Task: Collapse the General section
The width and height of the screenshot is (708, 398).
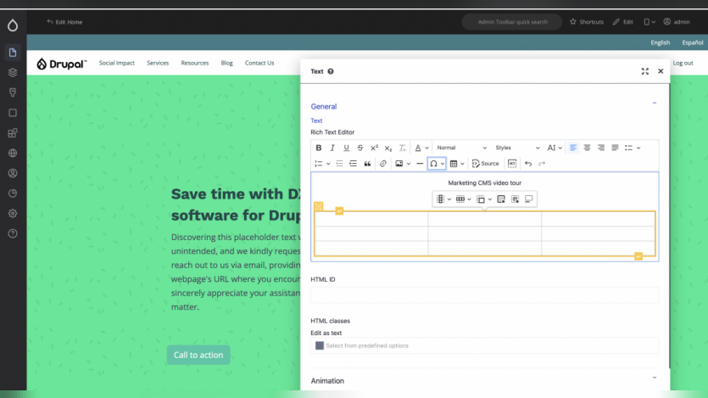Action: (655, 104)
